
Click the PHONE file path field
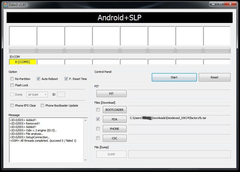coord(179,129)
